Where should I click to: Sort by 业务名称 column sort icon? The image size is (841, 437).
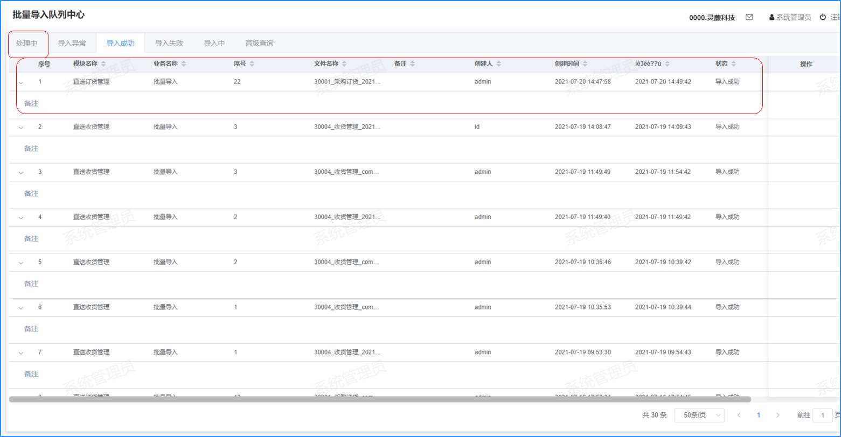pos(184,64)
